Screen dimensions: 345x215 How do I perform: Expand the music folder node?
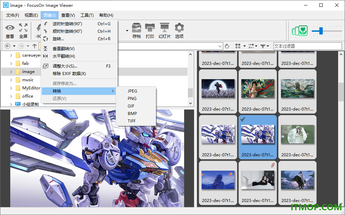11,80
